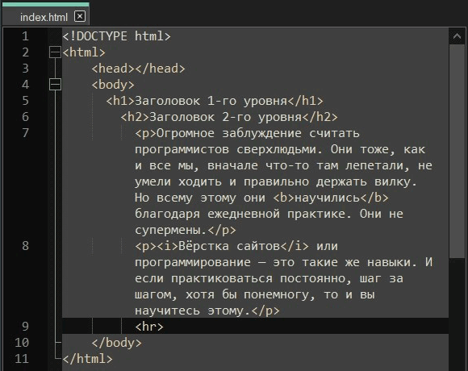
Task: Collapse the html element fold marker
Action: (55, 52)
